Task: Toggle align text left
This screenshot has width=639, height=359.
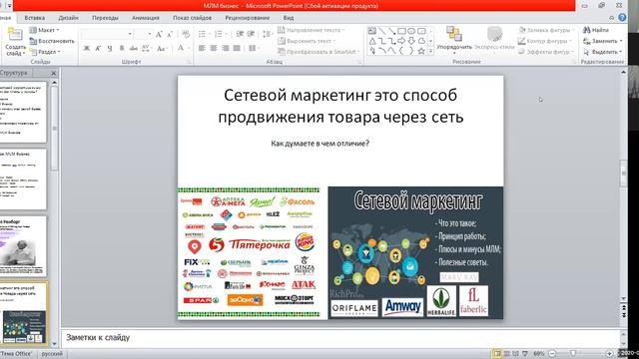Action: [x=202, y=49]
